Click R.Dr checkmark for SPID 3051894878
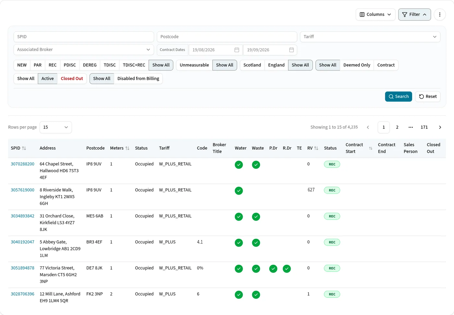 [287, 269]
